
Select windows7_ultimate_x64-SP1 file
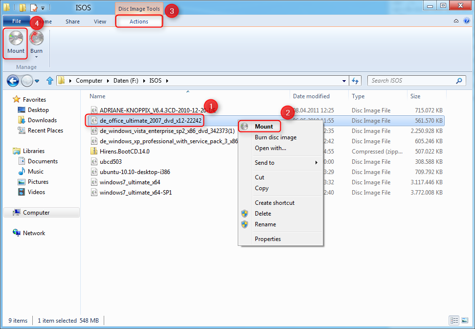(132, 193)
